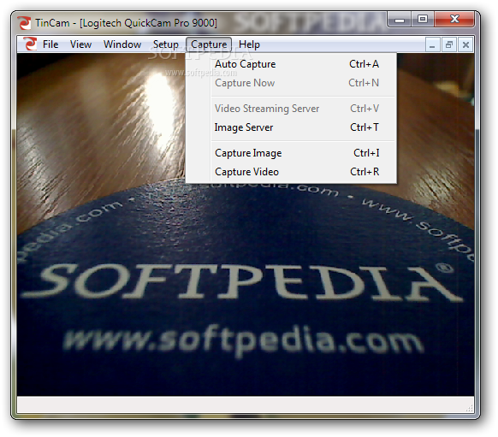
Task: Restore the inner camera child window
Action: pos(448,44)
